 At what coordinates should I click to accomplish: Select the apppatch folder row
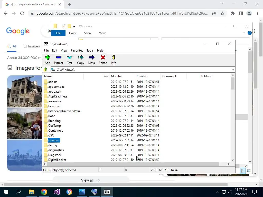click(54, 92)
